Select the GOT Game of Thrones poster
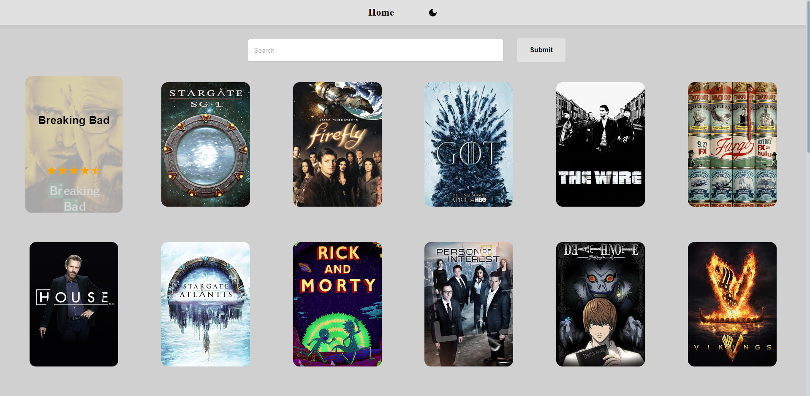 [x=469, y=144]
